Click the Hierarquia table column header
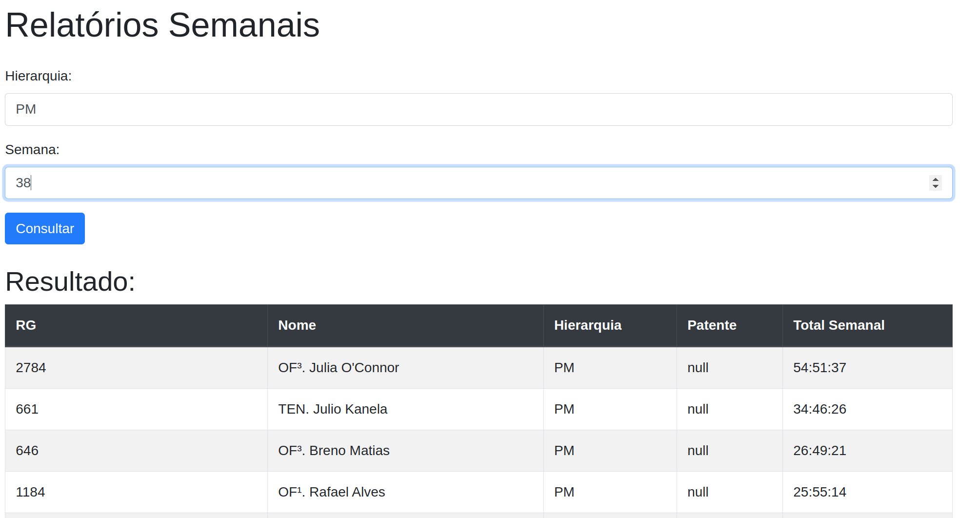Viewport: 979px width, 518px height. pyautogui.click(x=587, y=325)
